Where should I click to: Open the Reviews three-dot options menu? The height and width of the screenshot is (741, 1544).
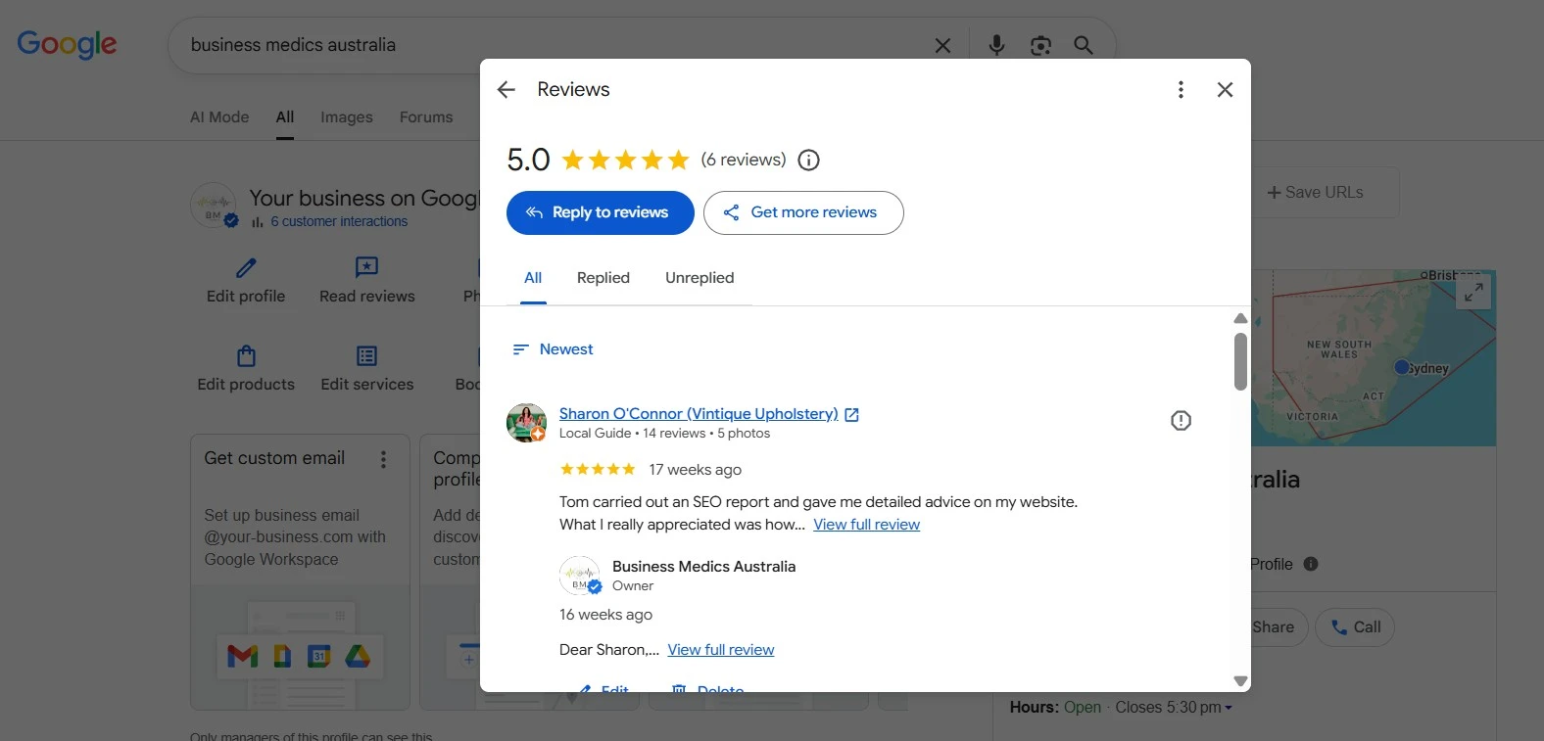pyautogui.click(x=1181, y=90)
